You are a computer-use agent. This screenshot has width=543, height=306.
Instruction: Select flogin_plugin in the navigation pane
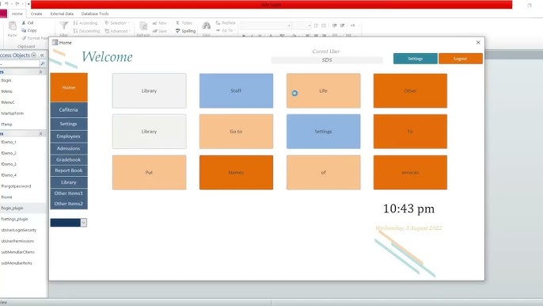[x=12, y=208]
